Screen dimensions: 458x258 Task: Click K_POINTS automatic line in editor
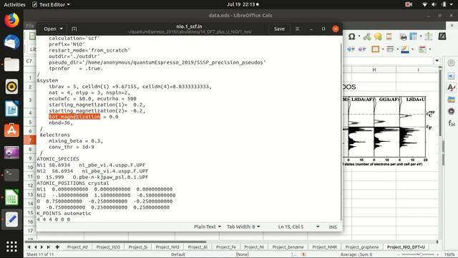(64, 214)
